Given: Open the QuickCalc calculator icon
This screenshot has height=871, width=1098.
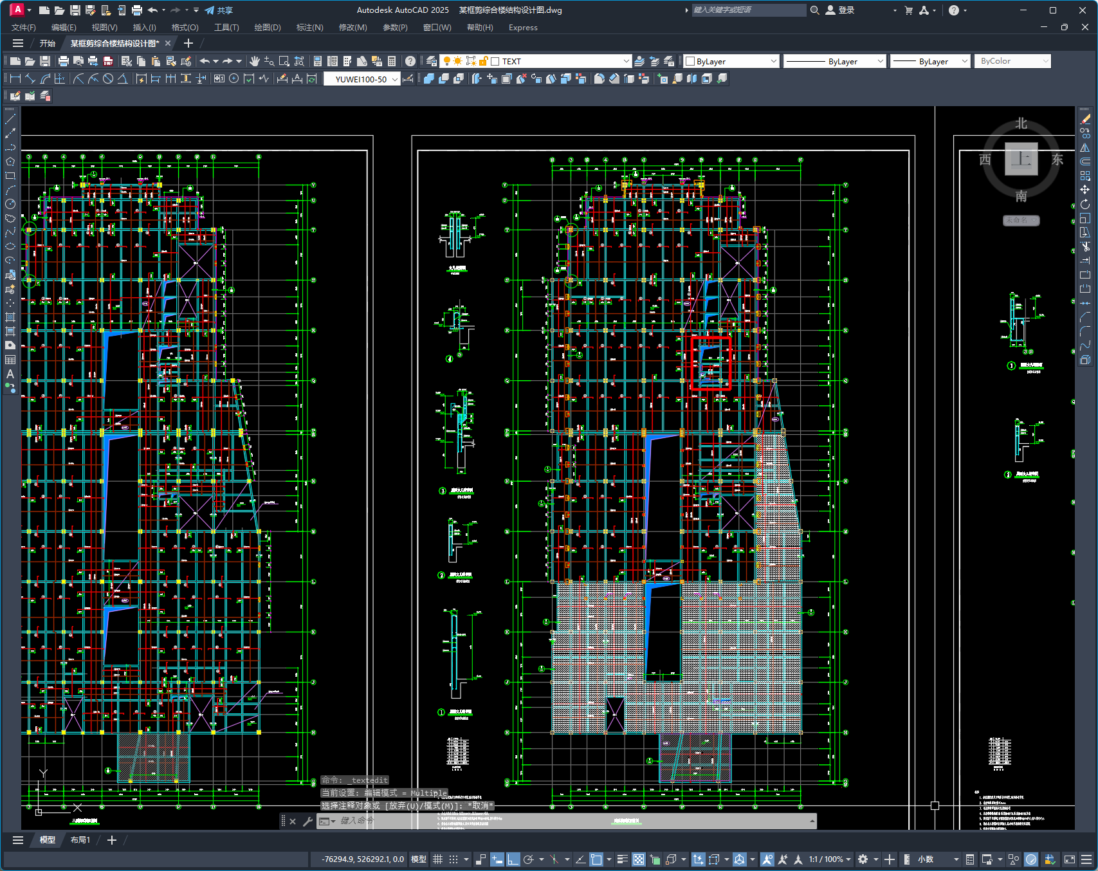Looking at the screenshot, I should tap(392, 61).
